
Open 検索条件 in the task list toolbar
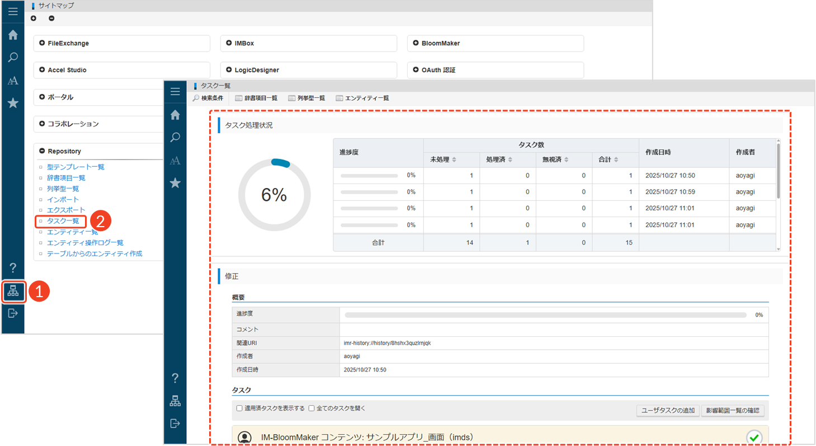tap(208, 98)
